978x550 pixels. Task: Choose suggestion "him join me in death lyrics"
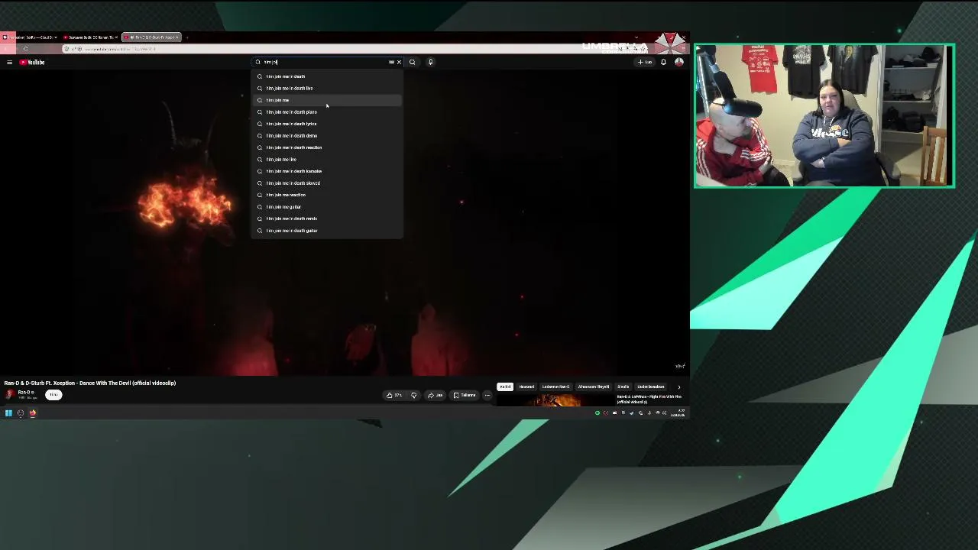click(x=327, y=124)
